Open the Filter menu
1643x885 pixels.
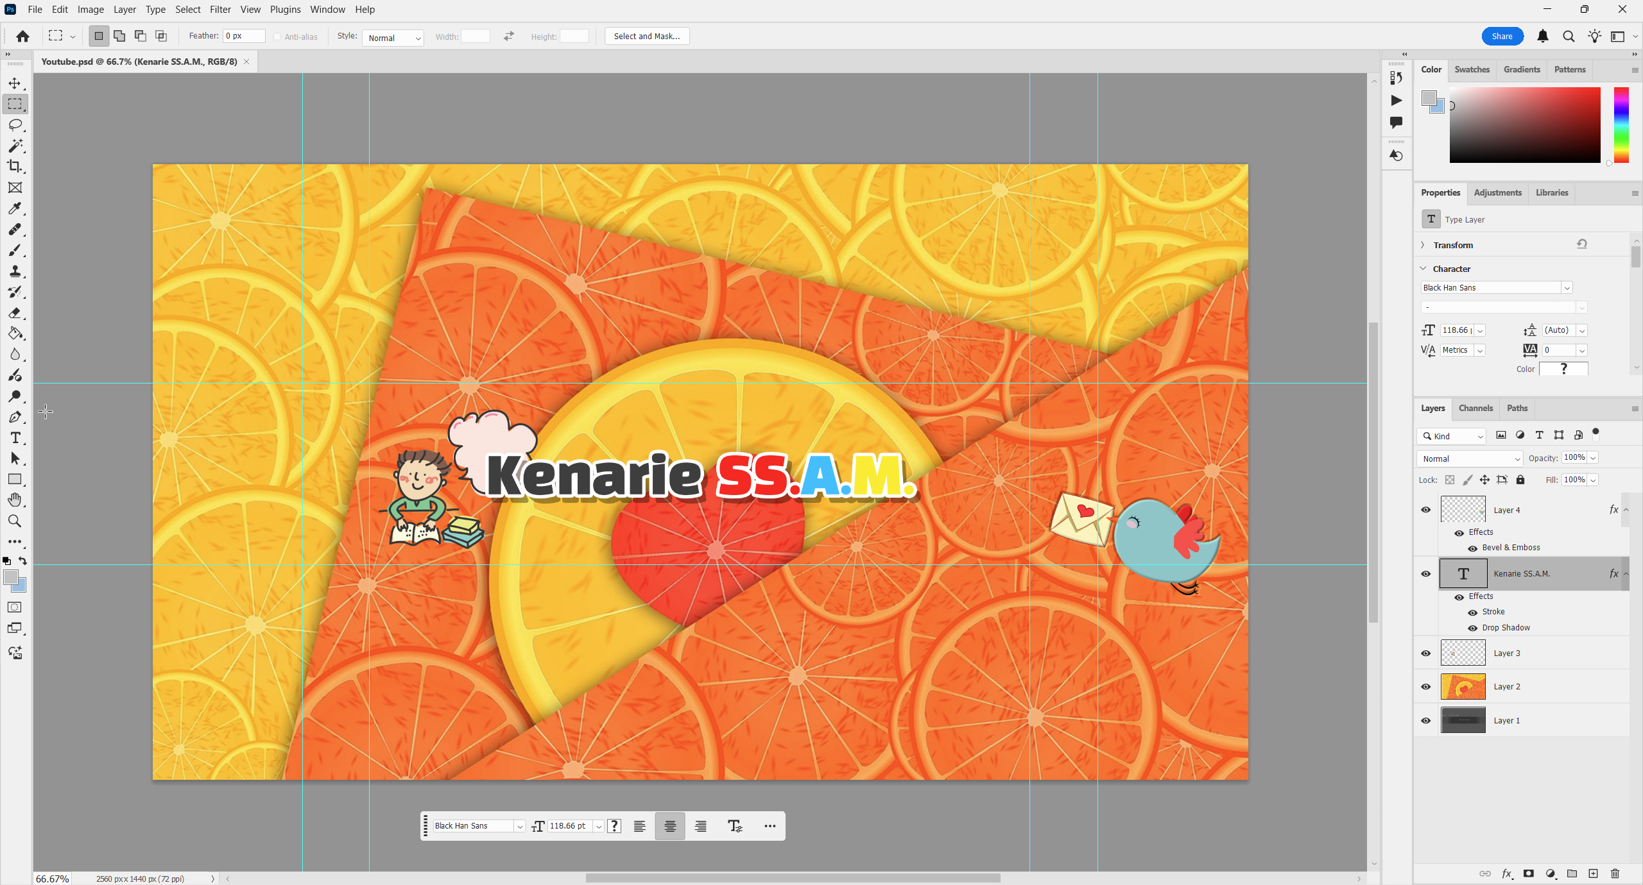click(x=220, y=10)
